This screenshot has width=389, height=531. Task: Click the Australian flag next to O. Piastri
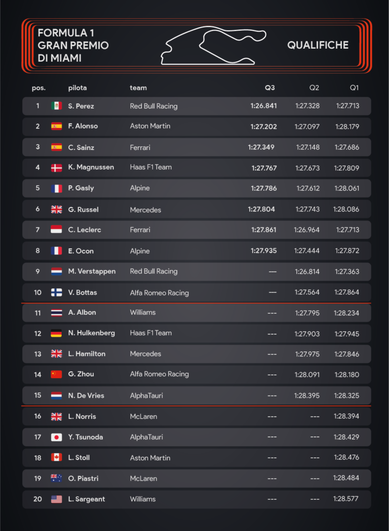56,479
